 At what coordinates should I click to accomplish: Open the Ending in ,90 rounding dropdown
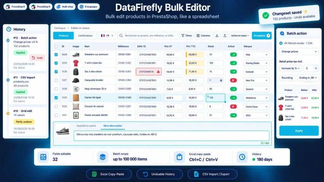coord(308,78)
